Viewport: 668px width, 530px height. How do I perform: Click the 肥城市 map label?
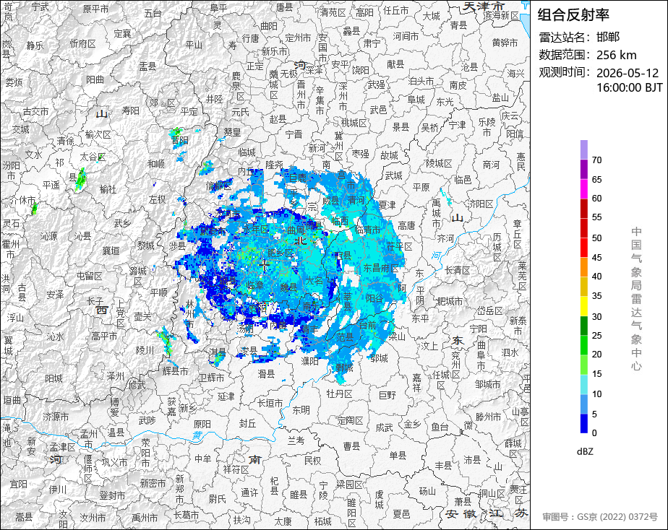click(450, 301)
